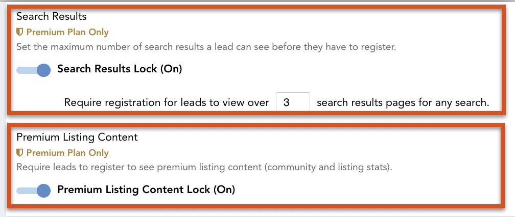Click the blue knob of Search Results Lock
This screenshot has height=217, width=515.
coord(43,70)
